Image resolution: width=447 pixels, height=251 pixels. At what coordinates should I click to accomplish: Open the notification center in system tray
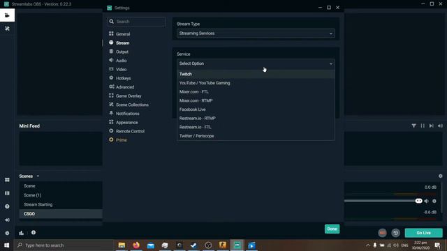click(x=438, y=245)
